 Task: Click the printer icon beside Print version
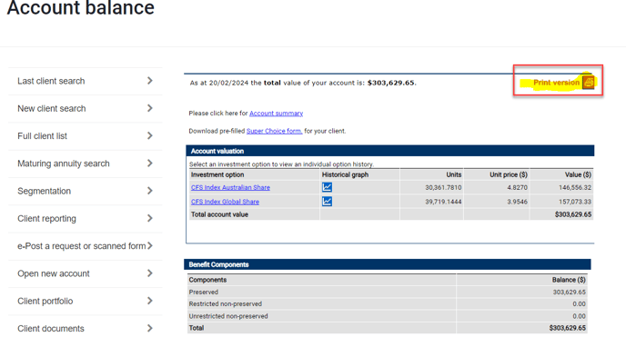click(589, 82)
